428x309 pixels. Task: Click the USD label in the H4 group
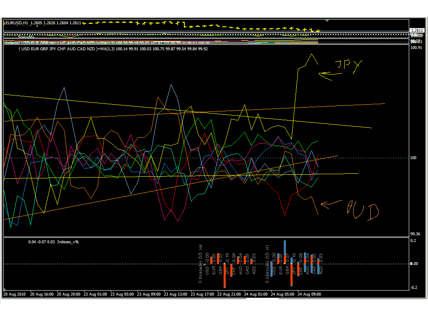(x=207, y=270)
